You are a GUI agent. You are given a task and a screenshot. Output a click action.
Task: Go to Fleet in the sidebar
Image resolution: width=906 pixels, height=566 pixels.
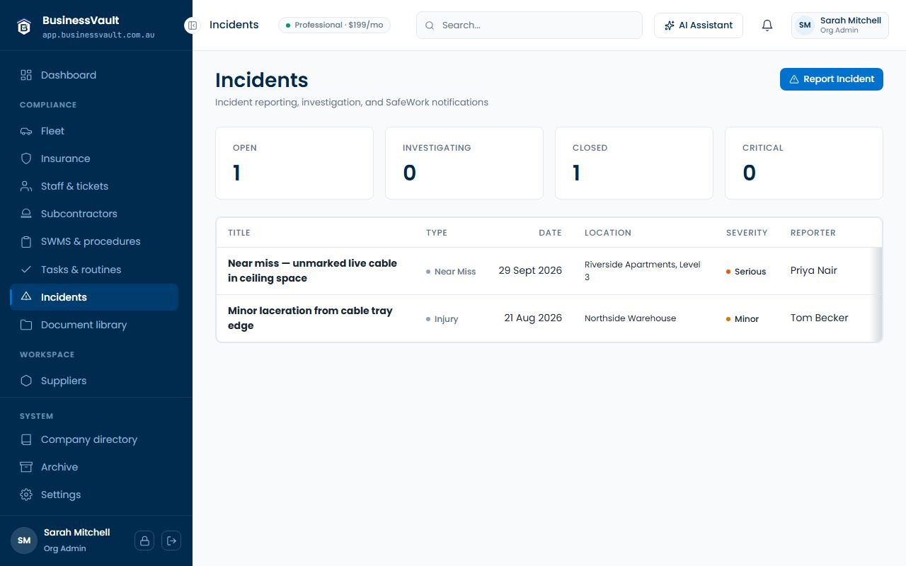94,131
